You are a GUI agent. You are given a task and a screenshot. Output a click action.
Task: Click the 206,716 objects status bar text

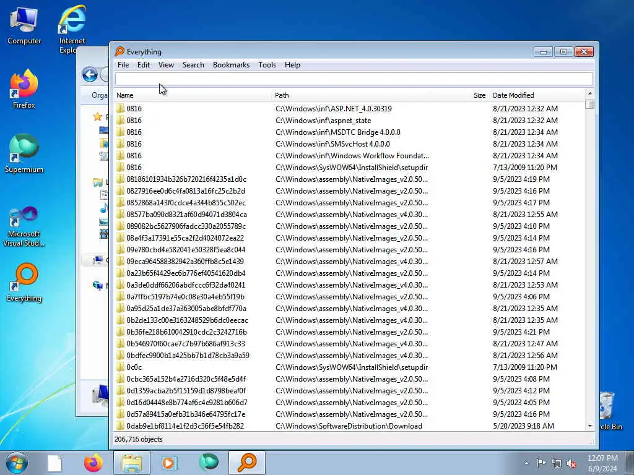click(138, 439)
